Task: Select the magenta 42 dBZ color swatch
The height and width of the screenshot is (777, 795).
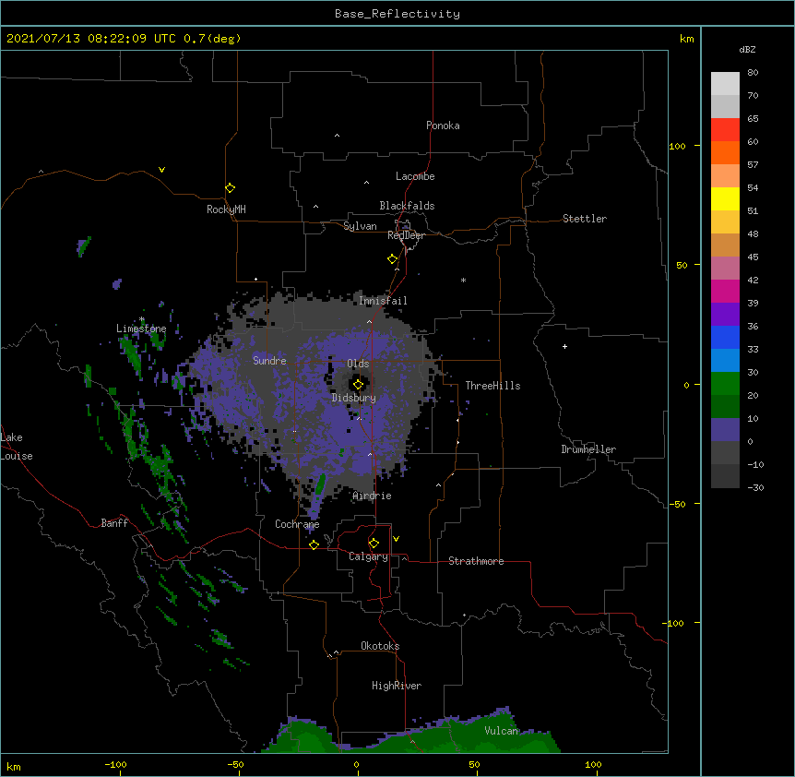Action: 725,292
